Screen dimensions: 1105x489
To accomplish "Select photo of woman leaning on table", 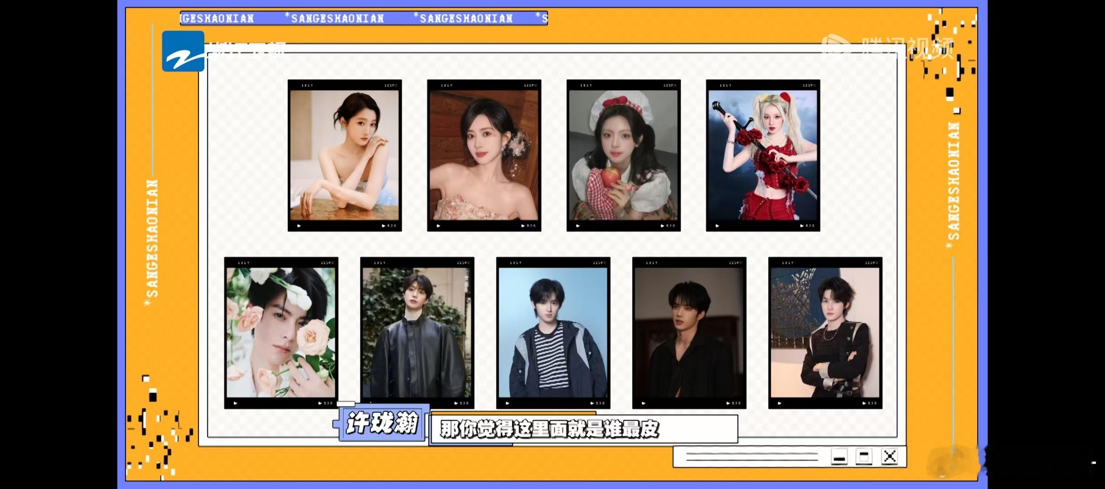I will click(x=345, y=155).
